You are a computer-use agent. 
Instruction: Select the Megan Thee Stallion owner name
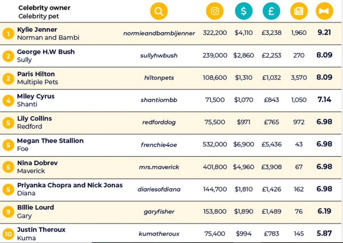pos(50,141)
